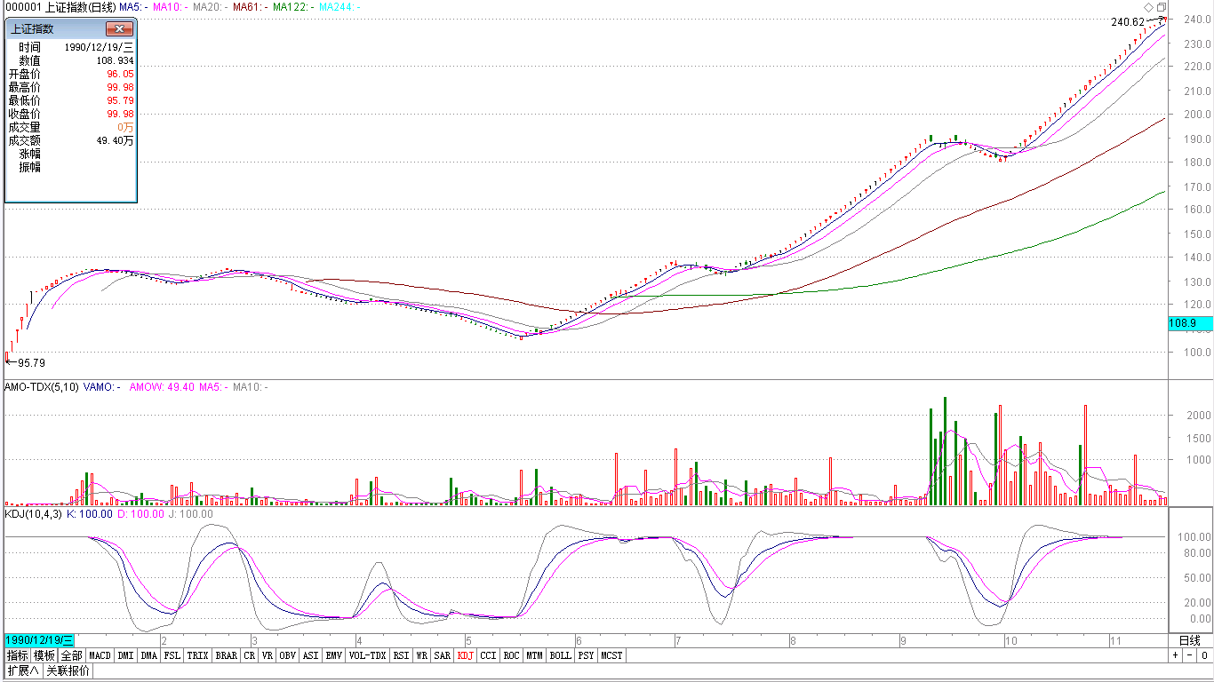Expand the 扩展 panel
The image size is (1214, 682).
coord(24,670)
